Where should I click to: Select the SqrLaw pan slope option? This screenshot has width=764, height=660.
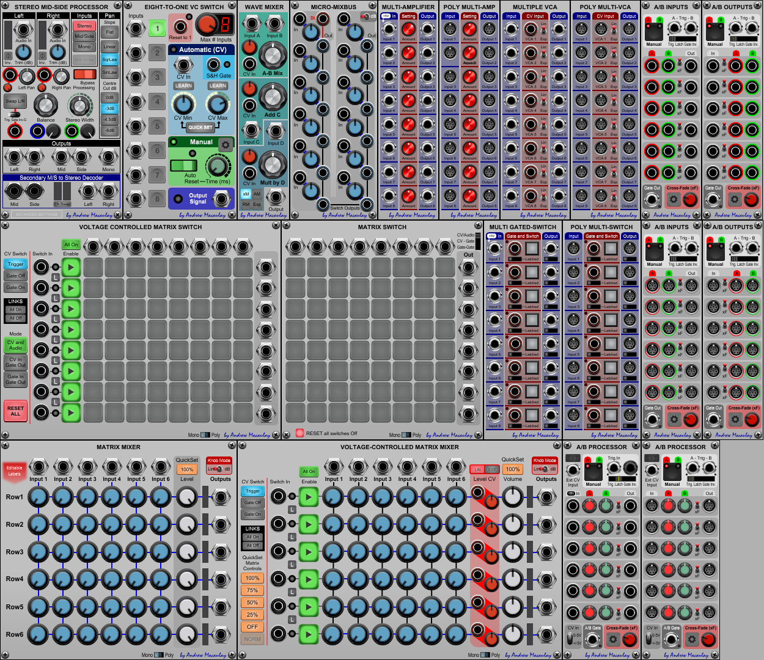109,59
